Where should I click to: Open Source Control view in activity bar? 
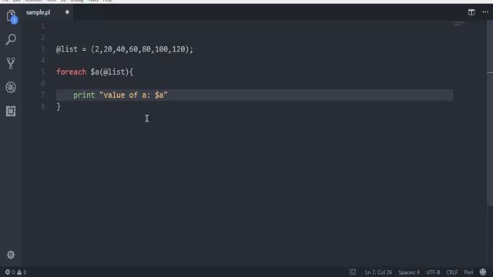[11, 63]
